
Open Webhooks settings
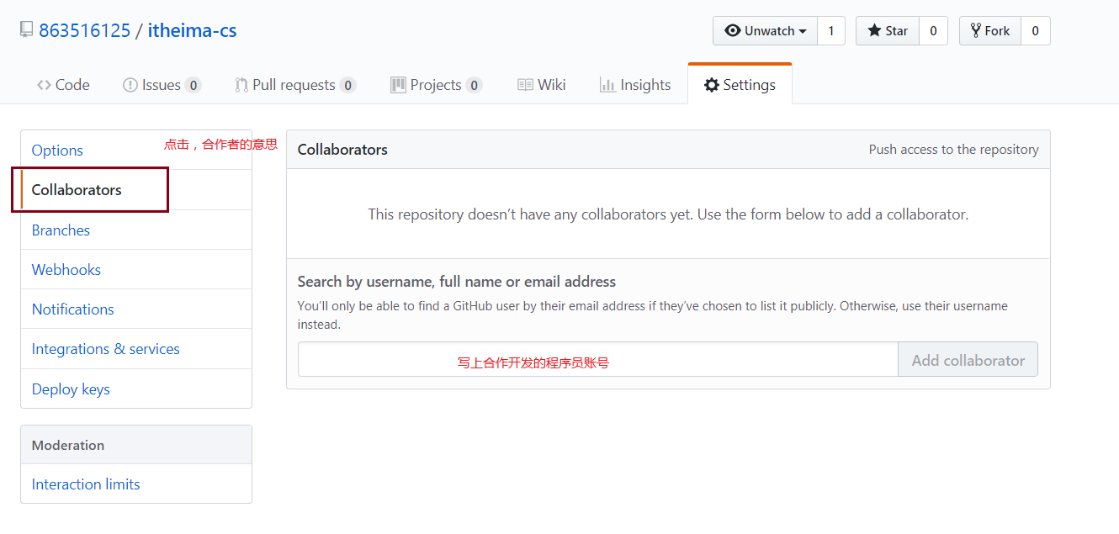[x=66, y=270]
